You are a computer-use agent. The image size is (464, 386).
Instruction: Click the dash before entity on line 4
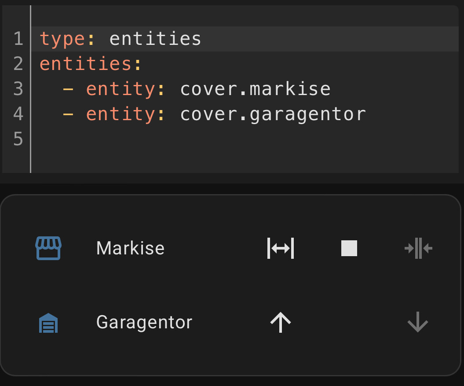(x=68, y=114)
